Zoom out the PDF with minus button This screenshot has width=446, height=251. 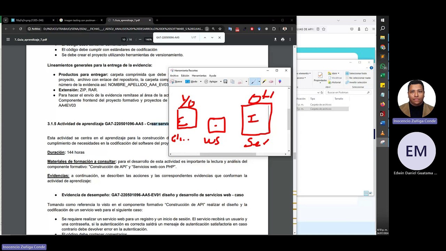coord(140,39)
